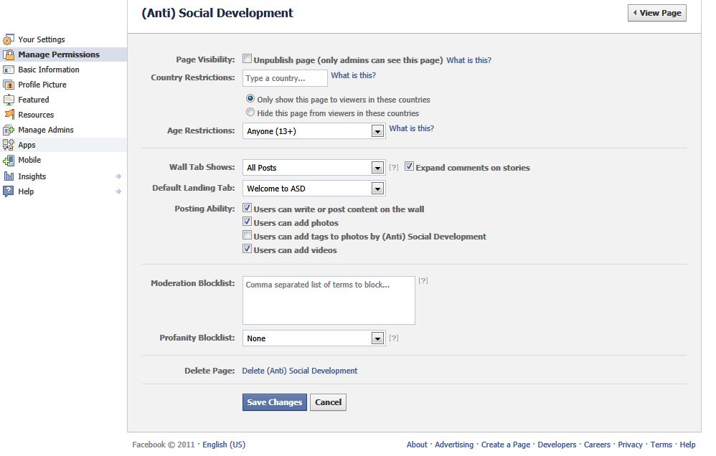The image size is (716, 456).
Task: Click the Cancel button
Action: pyautogui.click(x=328, y=402)
